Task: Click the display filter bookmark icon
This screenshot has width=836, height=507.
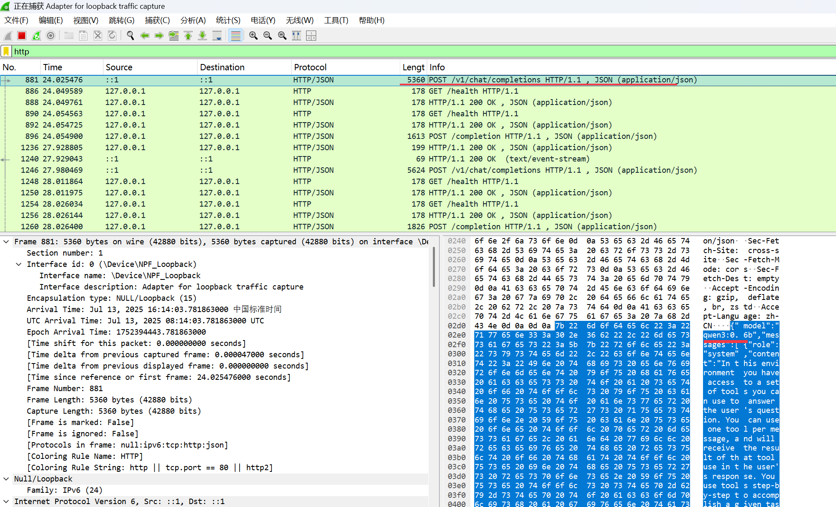Action: click(x=6, y=51)
